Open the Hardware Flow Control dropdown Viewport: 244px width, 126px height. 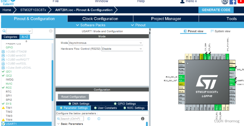pos(122,49)
